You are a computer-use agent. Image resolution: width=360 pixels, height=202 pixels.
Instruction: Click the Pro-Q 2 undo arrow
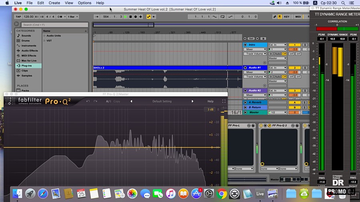[x=88, y=101]
